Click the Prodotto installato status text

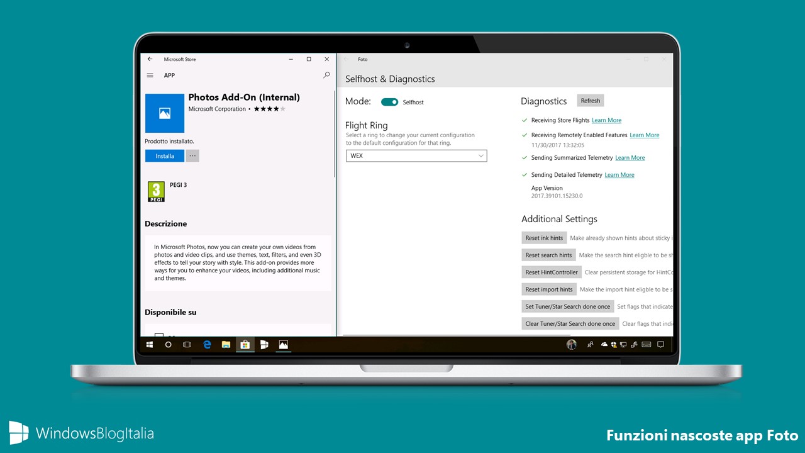pos(170,142)
